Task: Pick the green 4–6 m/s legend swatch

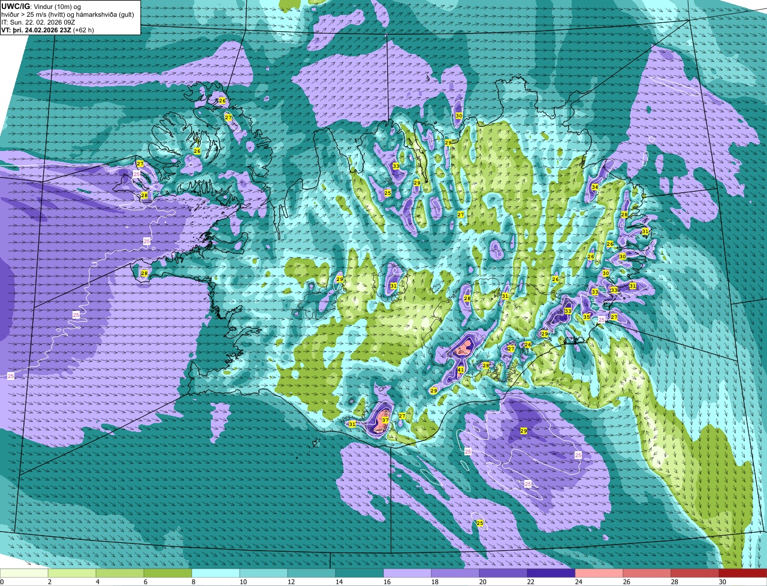Action: coord(120,573)
